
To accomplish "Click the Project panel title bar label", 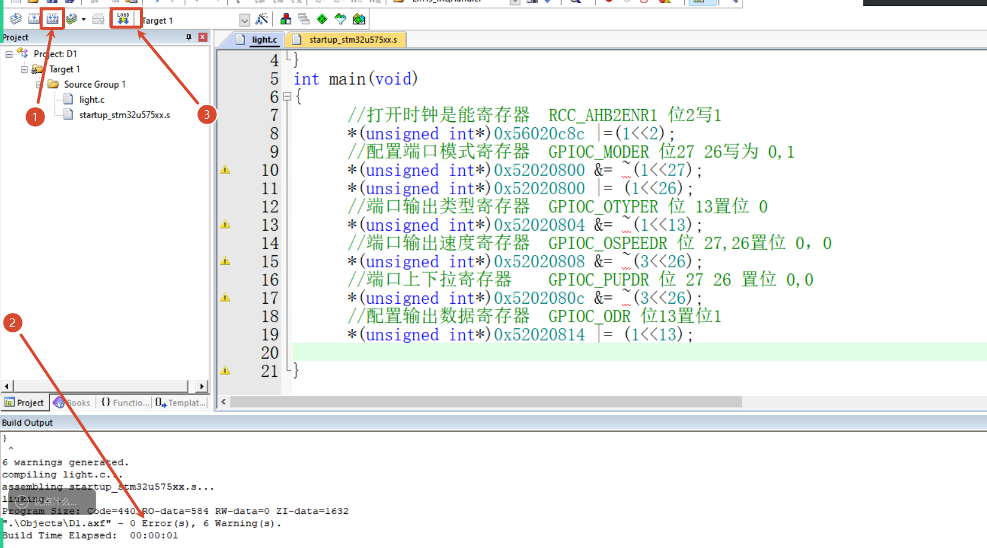I will pos(15,38).
